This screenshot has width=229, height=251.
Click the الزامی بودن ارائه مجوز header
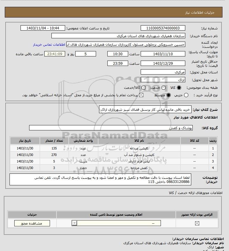(197, 214)
